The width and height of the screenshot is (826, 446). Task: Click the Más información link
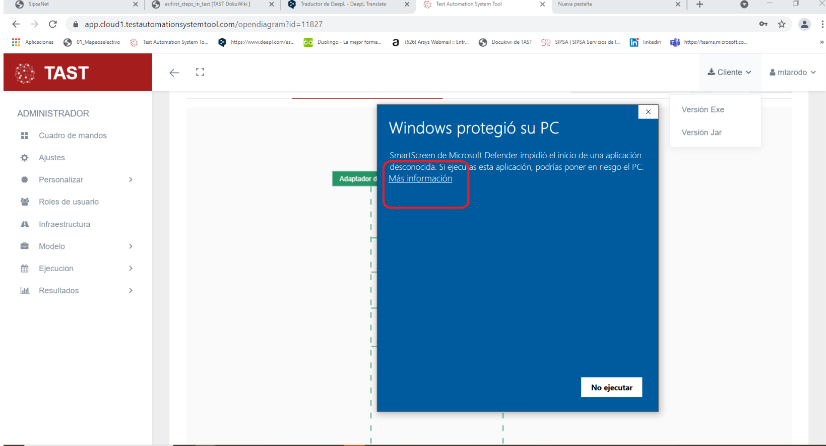point(420,179)
